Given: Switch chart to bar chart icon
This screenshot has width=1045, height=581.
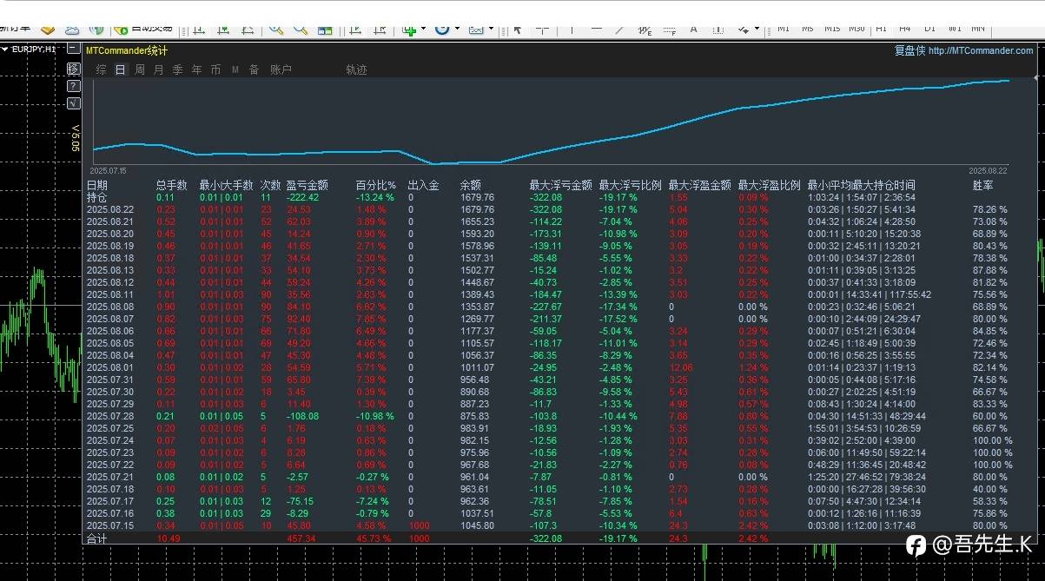Looking at the screenshot, I should (199, 29).
